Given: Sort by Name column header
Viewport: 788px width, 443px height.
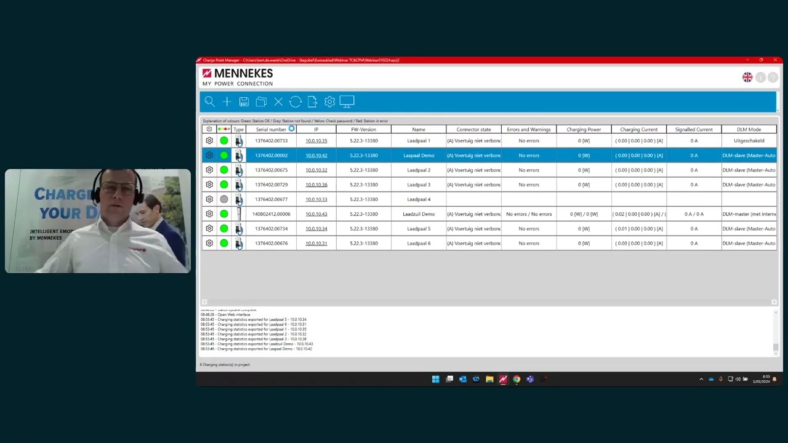Looking at the screenshot, I should [419, 130].
